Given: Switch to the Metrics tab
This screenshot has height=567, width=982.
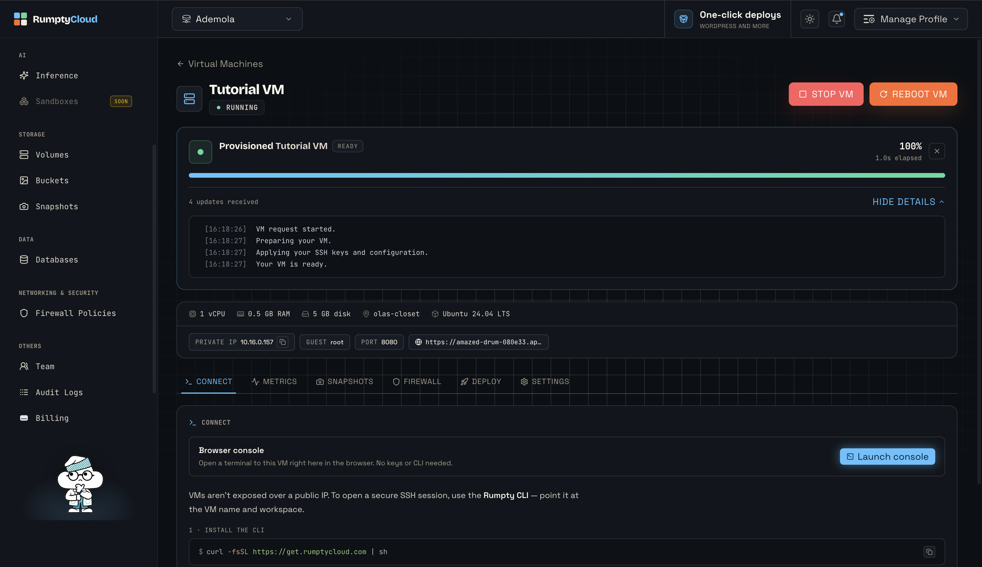Looking at the screenshot, I should point(274,382).
